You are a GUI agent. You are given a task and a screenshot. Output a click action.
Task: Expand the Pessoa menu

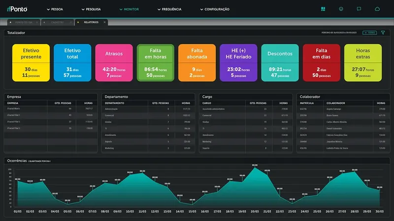click(55, 9)
